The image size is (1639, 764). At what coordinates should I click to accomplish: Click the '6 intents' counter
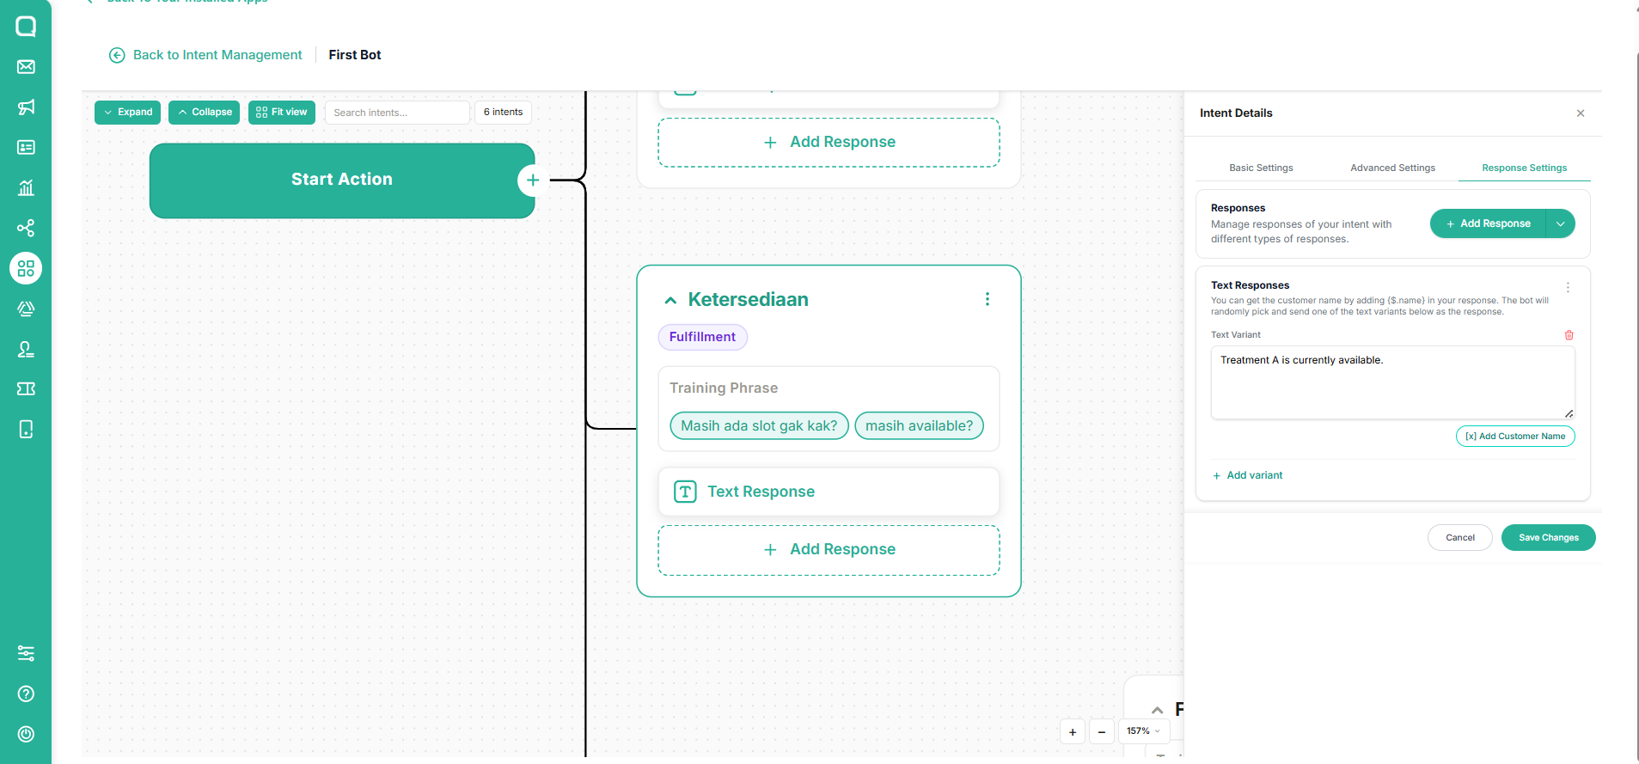(x=503, y=113)
